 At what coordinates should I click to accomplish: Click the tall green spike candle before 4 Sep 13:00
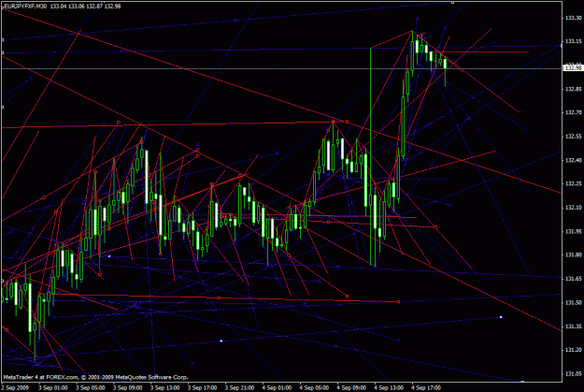(x=371, y=156)
